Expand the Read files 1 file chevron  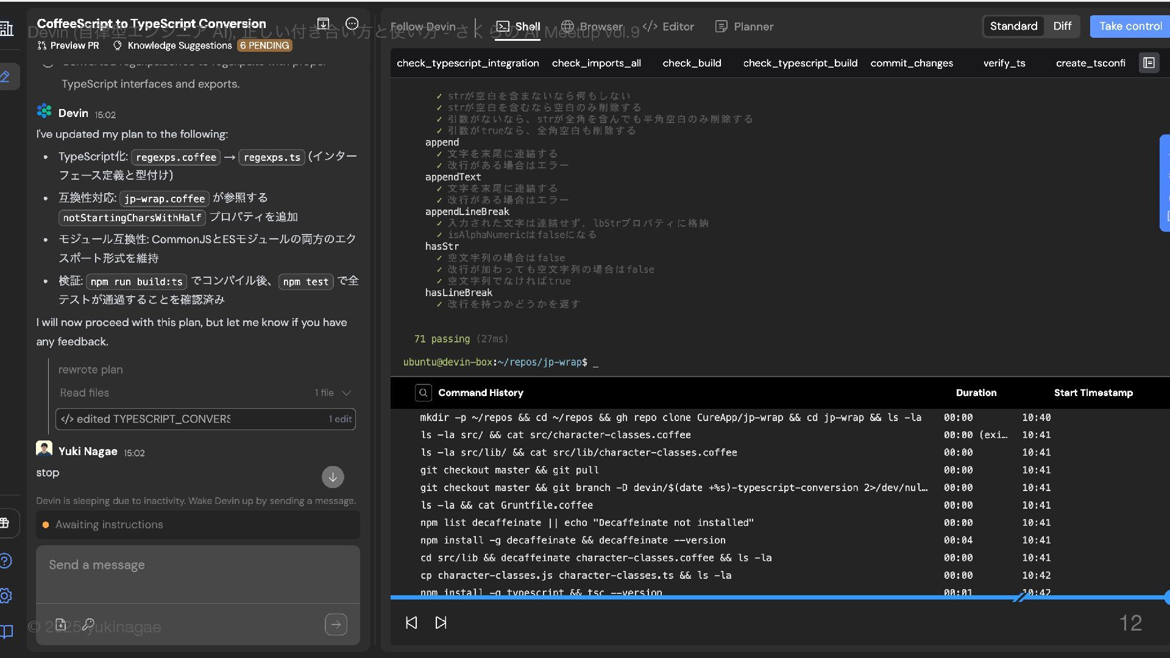pyautogui.click(x=347, y=393)
